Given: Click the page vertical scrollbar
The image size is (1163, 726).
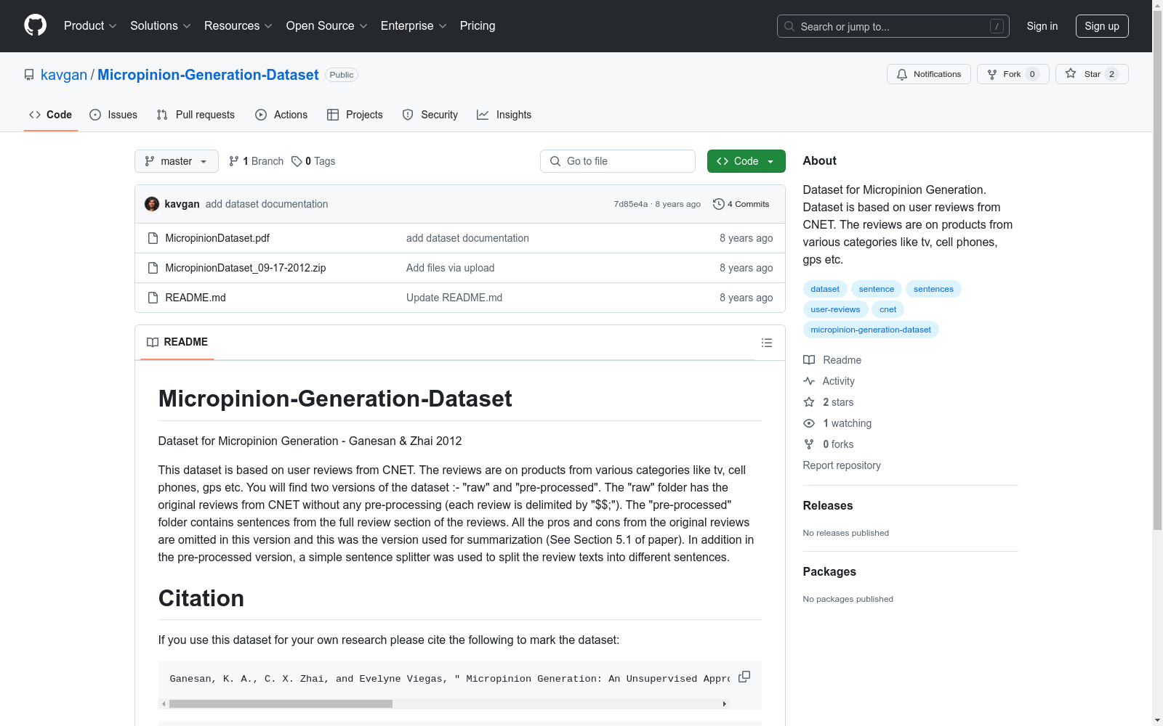Looking at the screenshot, I should 1157,269.
